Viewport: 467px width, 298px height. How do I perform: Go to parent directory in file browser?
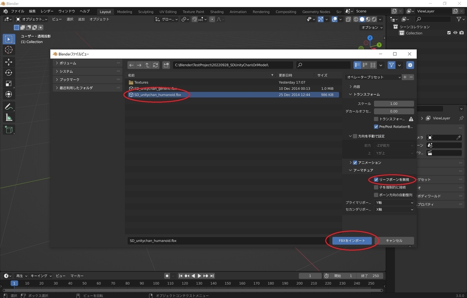click(147, 65)
